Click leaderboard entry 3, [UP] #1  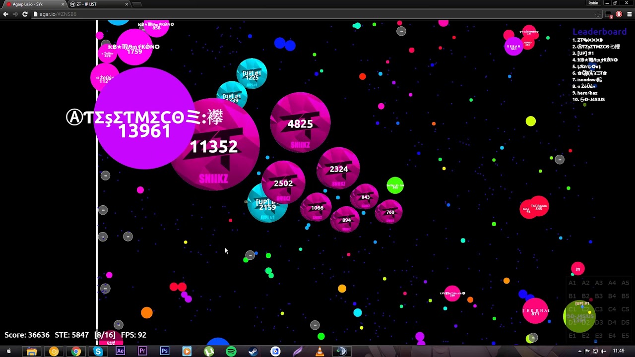(583, 53)
